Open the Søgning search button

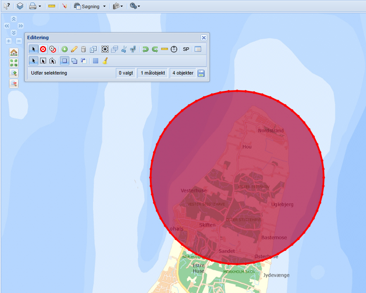(x=87, y=6)
